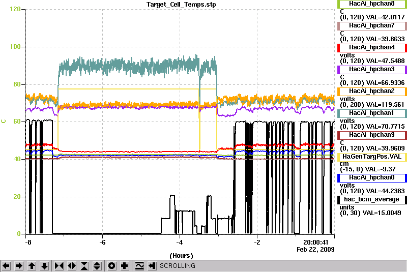This screenshot has height=272, width=407.
Task: Click the plus toolbar icon
Action: click(x=125, y=266)
